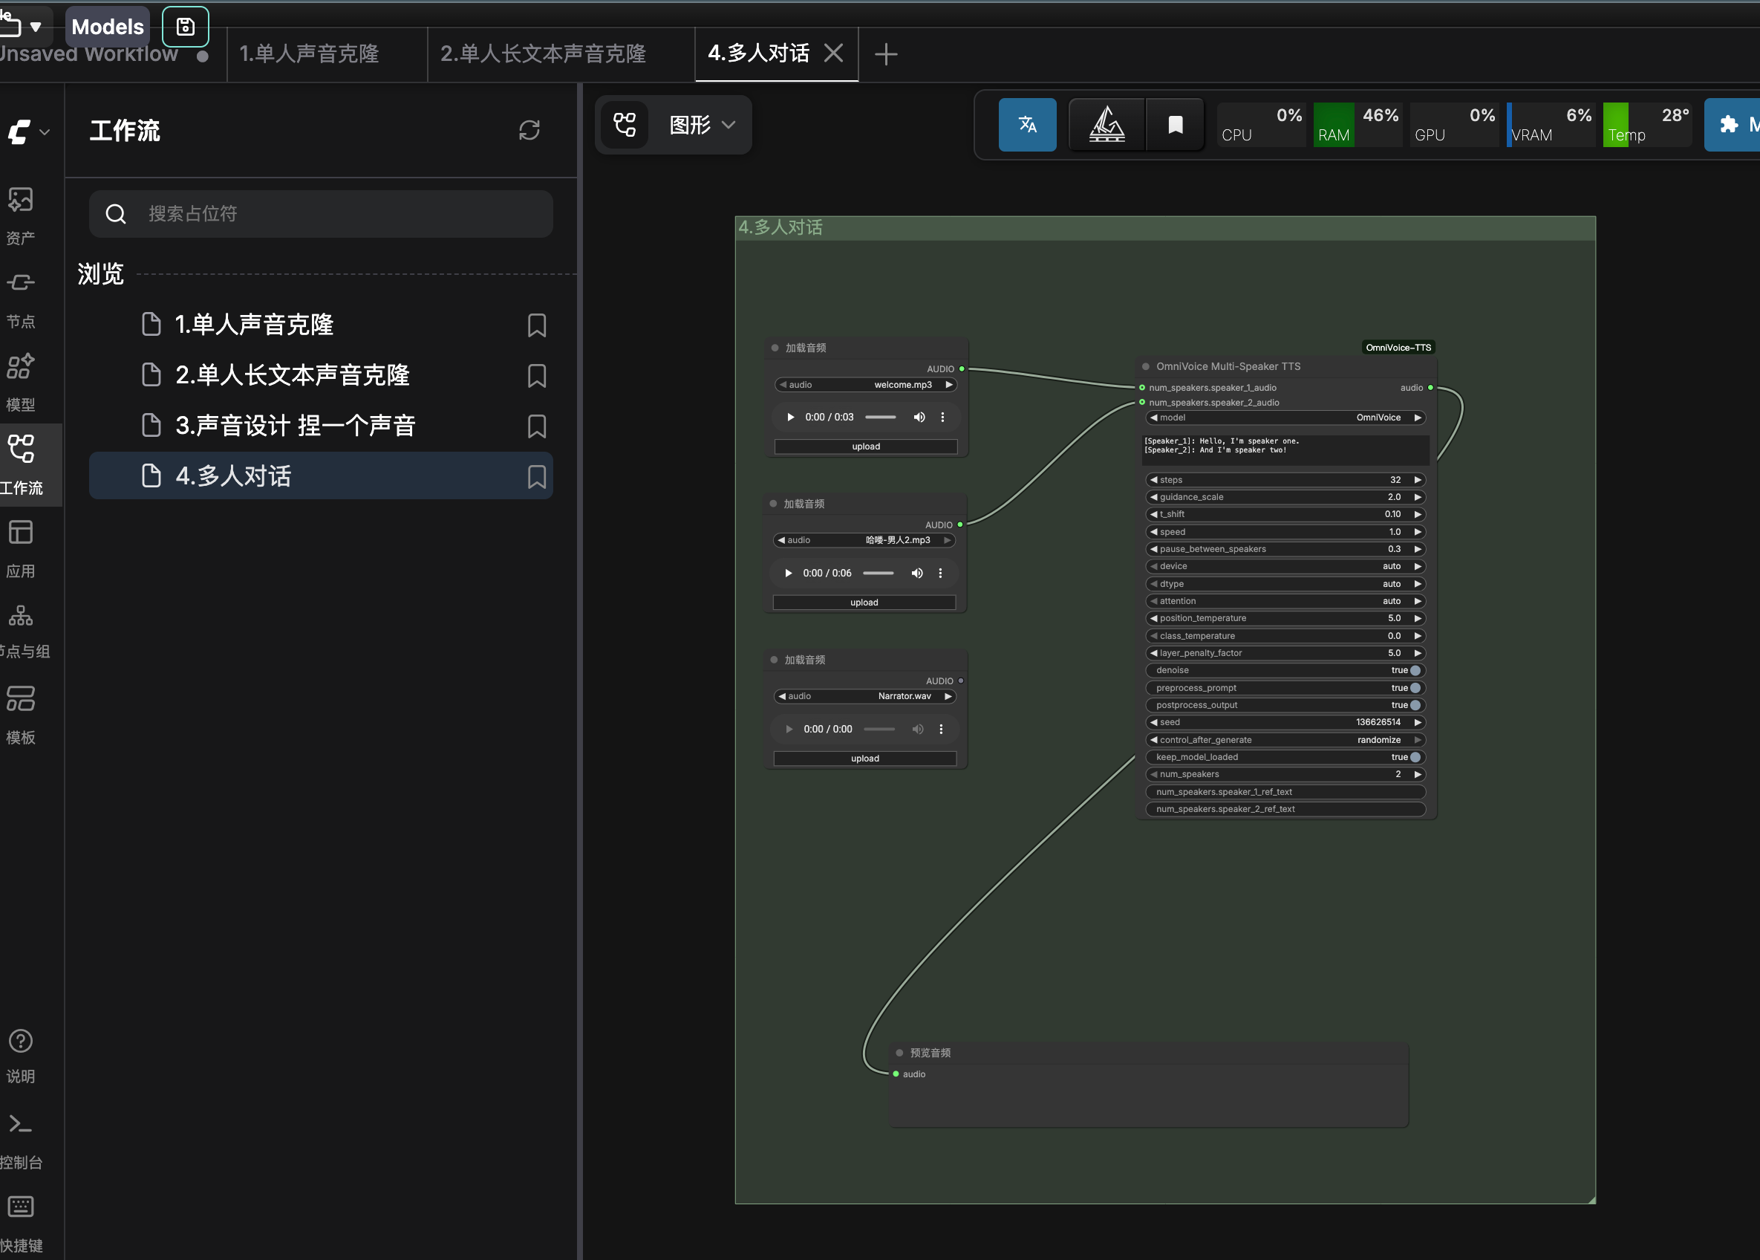Open control_after_generate randomize dropdown
1760x1260 pixels.
click(x=1285, y=740)
